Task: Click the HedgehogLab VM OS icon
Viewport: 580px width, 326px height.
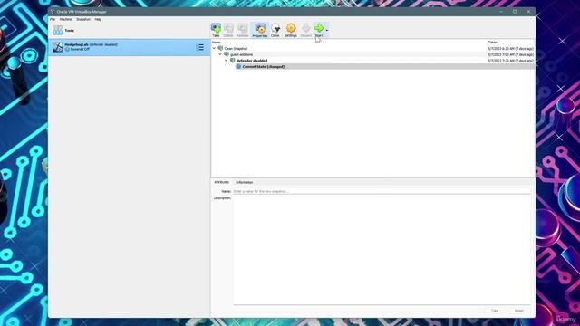Action: pyautogui.click(x=57, y=47)
